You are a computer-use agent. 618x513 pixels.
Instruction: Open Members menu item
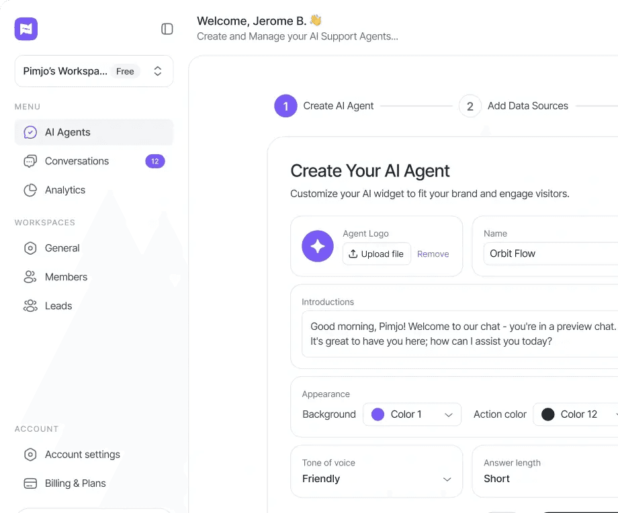pos(94,277)
